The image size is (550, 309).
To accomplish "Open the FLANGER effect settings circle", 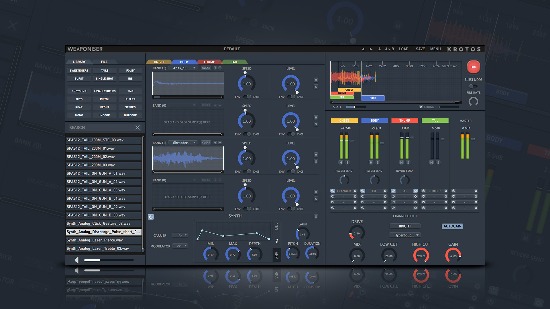I will 355,191.
